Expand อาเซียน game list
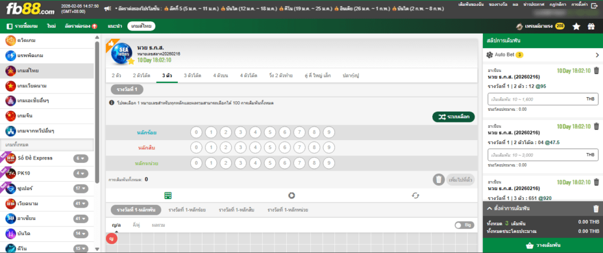Image resolution: width=603 pixels, height=253 pixels. pos(81,218)
